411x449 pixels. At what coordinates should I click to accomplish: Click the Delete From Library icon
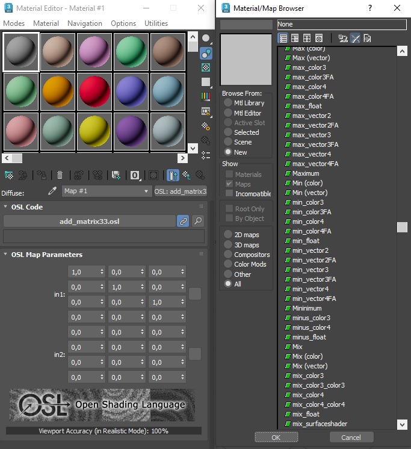coord(355,38)
